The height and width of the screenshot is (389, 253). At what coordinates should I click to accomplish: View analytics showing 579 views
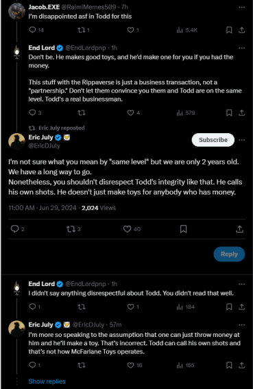186,113
